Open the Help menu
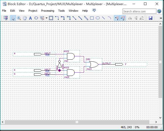Image resolution: width=164 pixels, height=131 pixels. 85,11
